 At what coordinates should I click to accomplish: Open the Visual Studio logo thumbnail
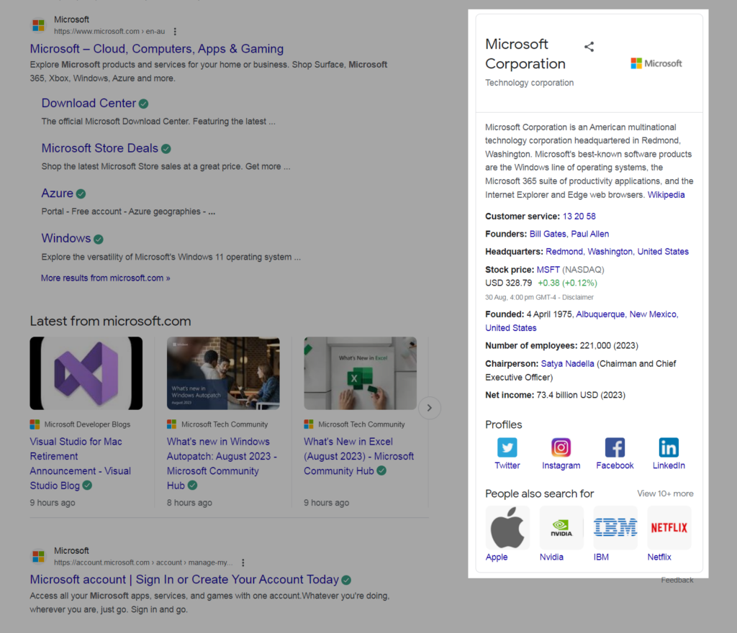click(x=86, y=373)
